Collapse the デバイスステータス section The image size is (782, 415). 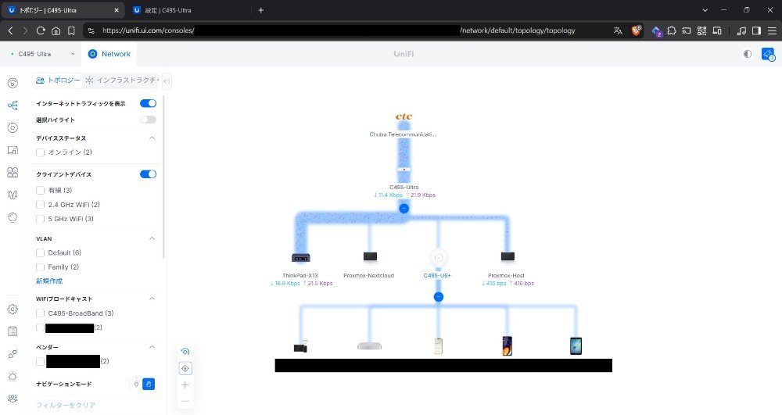coord(152,138)
